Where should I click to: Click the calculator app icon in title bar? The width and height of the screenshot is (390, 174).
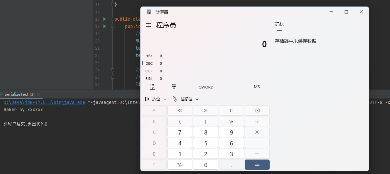click(149, 12)
